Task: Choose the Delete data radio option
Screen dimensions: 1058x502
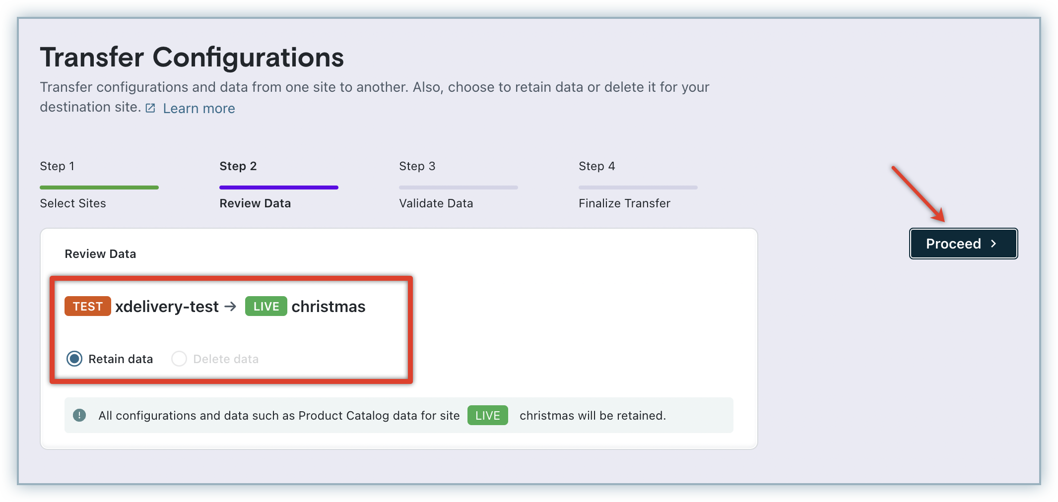Action: click(179, 359)
